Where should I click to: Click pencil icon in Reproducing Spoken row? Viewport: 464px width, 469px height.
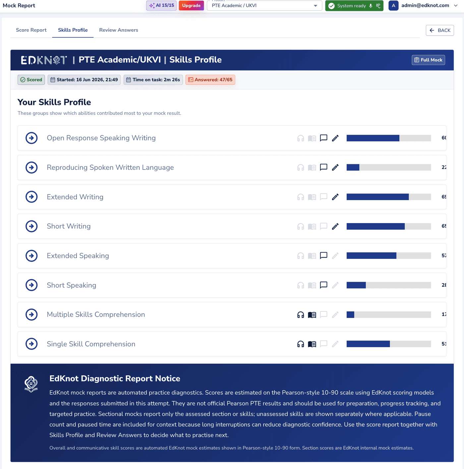(x=335, y=167)
